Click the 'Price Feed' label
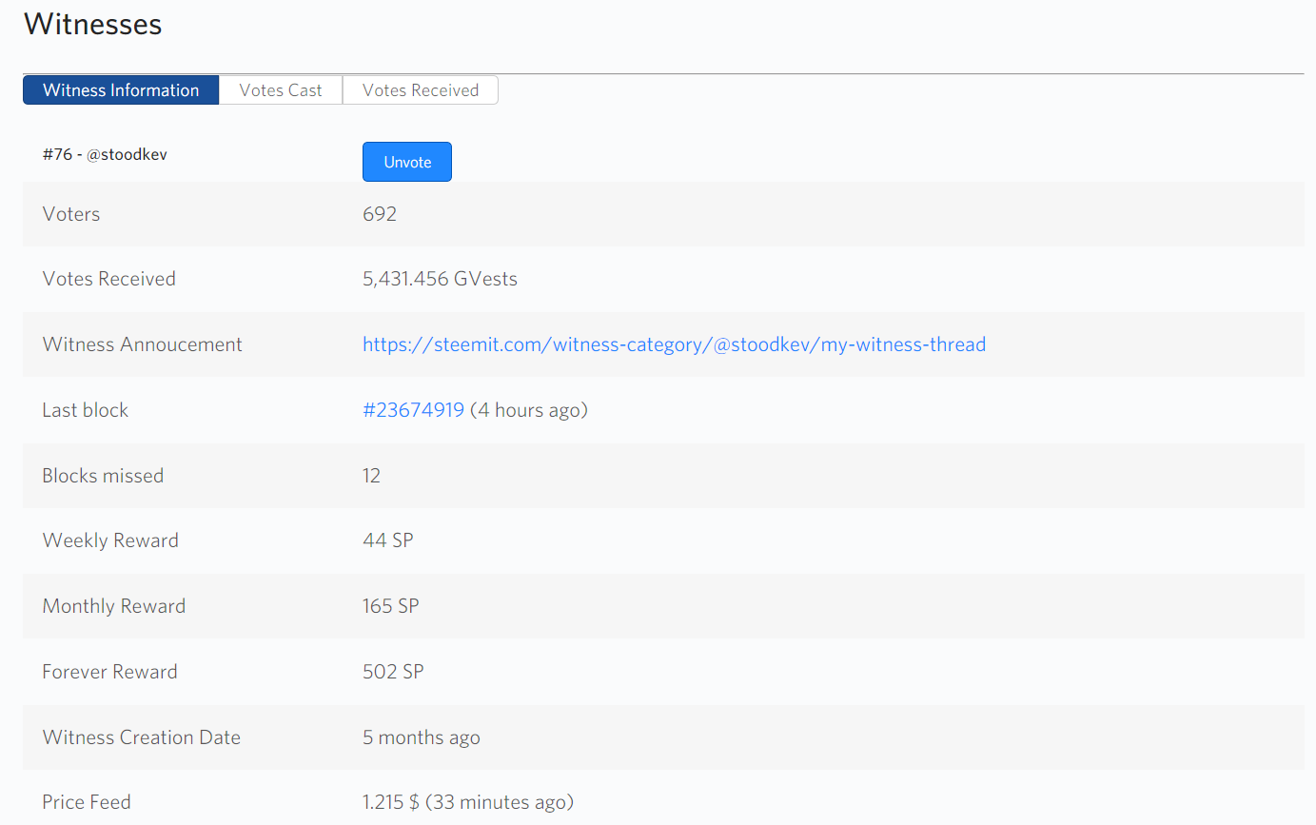1316x825 pixels. click(87, 802)
